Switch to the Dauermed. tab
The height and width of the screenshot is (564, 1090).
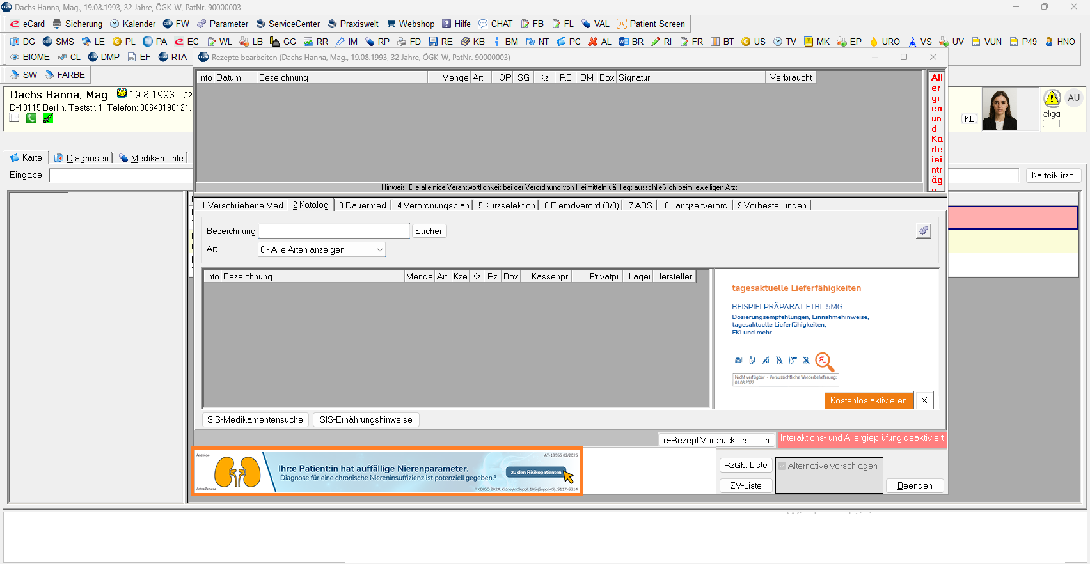(363, 205)
